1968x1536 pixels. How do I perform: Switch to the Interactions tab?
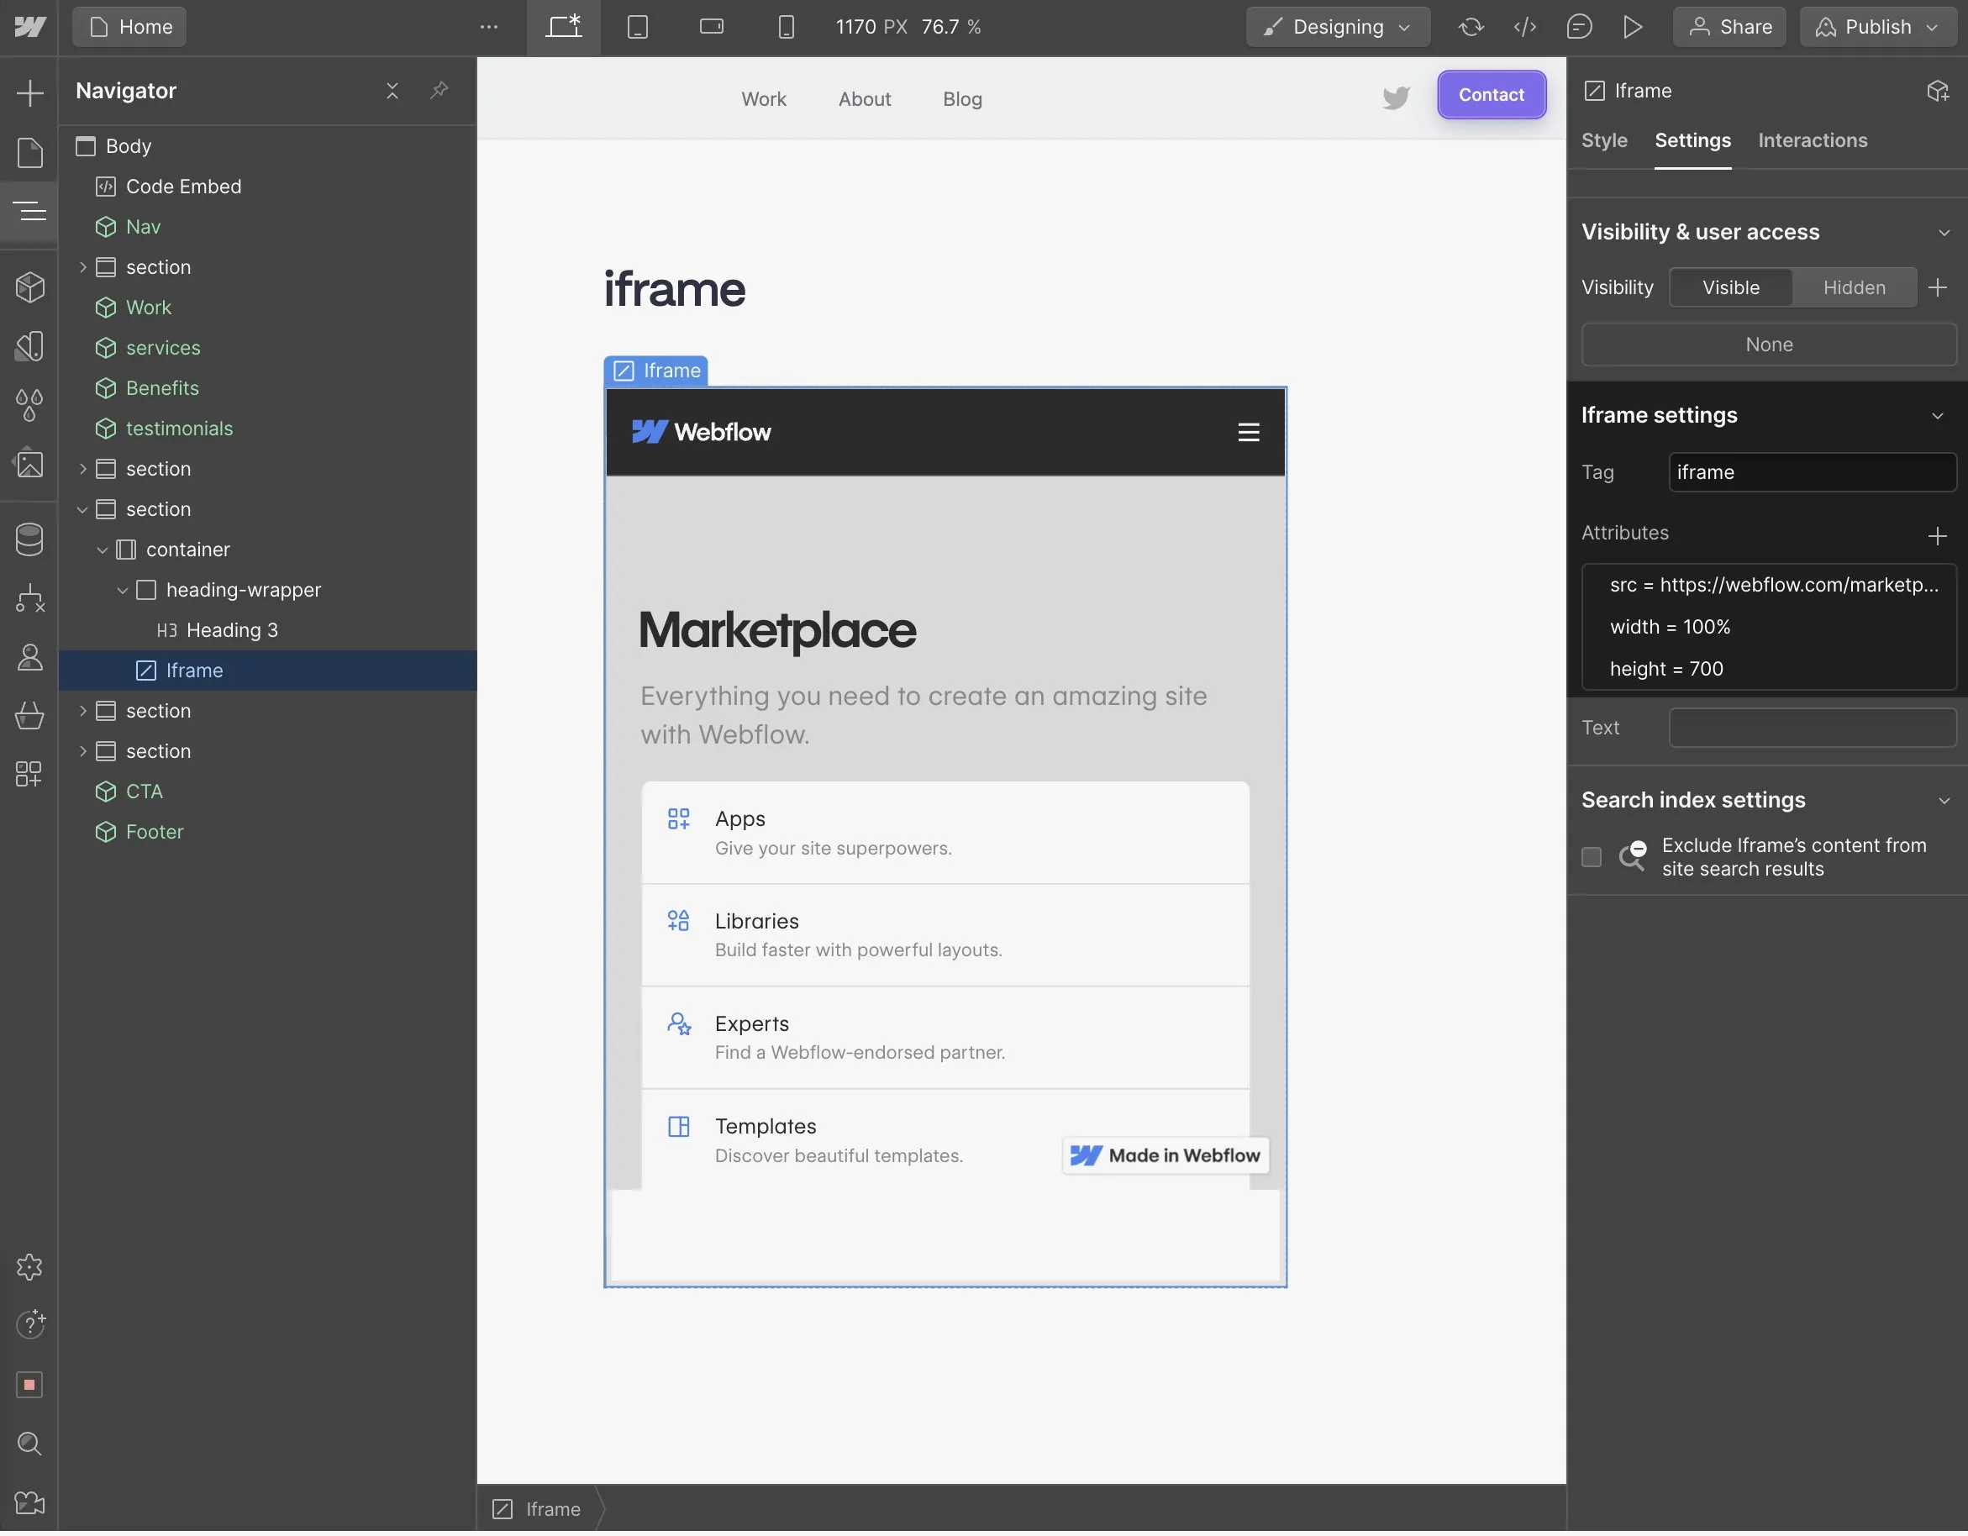[1812, 140]
